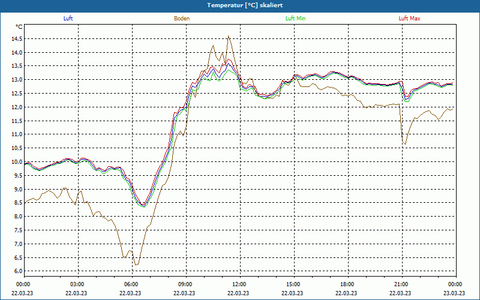
Task: Click the 13,0 y-axis value
Action: coord(17,80)
